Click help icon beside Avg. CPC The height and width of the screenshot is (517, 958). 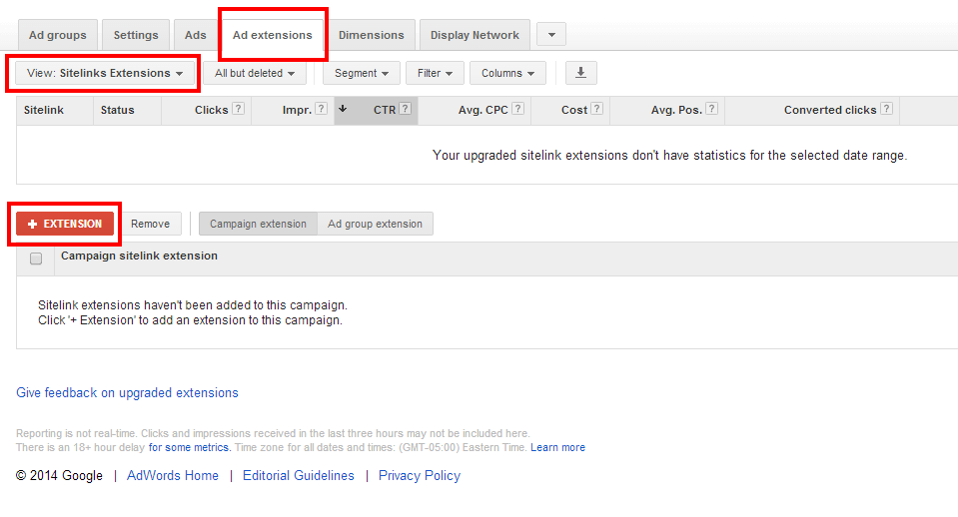(518, 110)
